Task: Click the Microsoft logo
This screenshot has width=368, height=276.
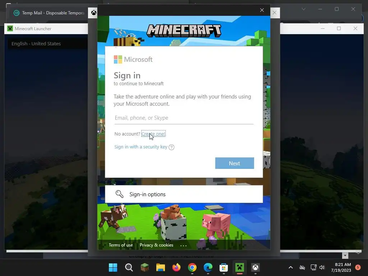Action: point(133,59)
